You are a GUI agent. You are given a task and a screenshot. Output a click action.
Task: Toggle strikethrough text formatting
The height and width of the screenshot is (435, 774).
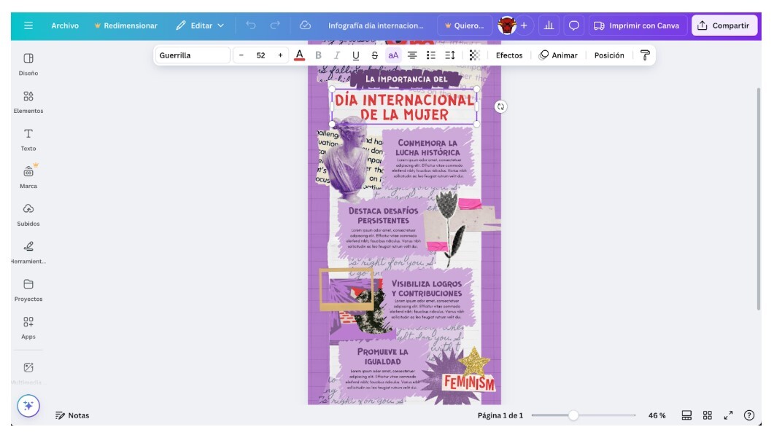click(374, 55)
